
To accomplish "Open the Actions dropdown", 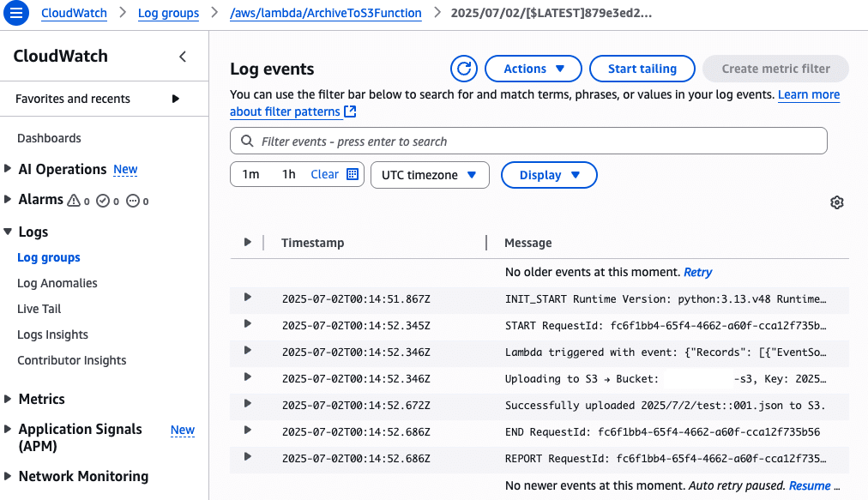I will [533, 69].
